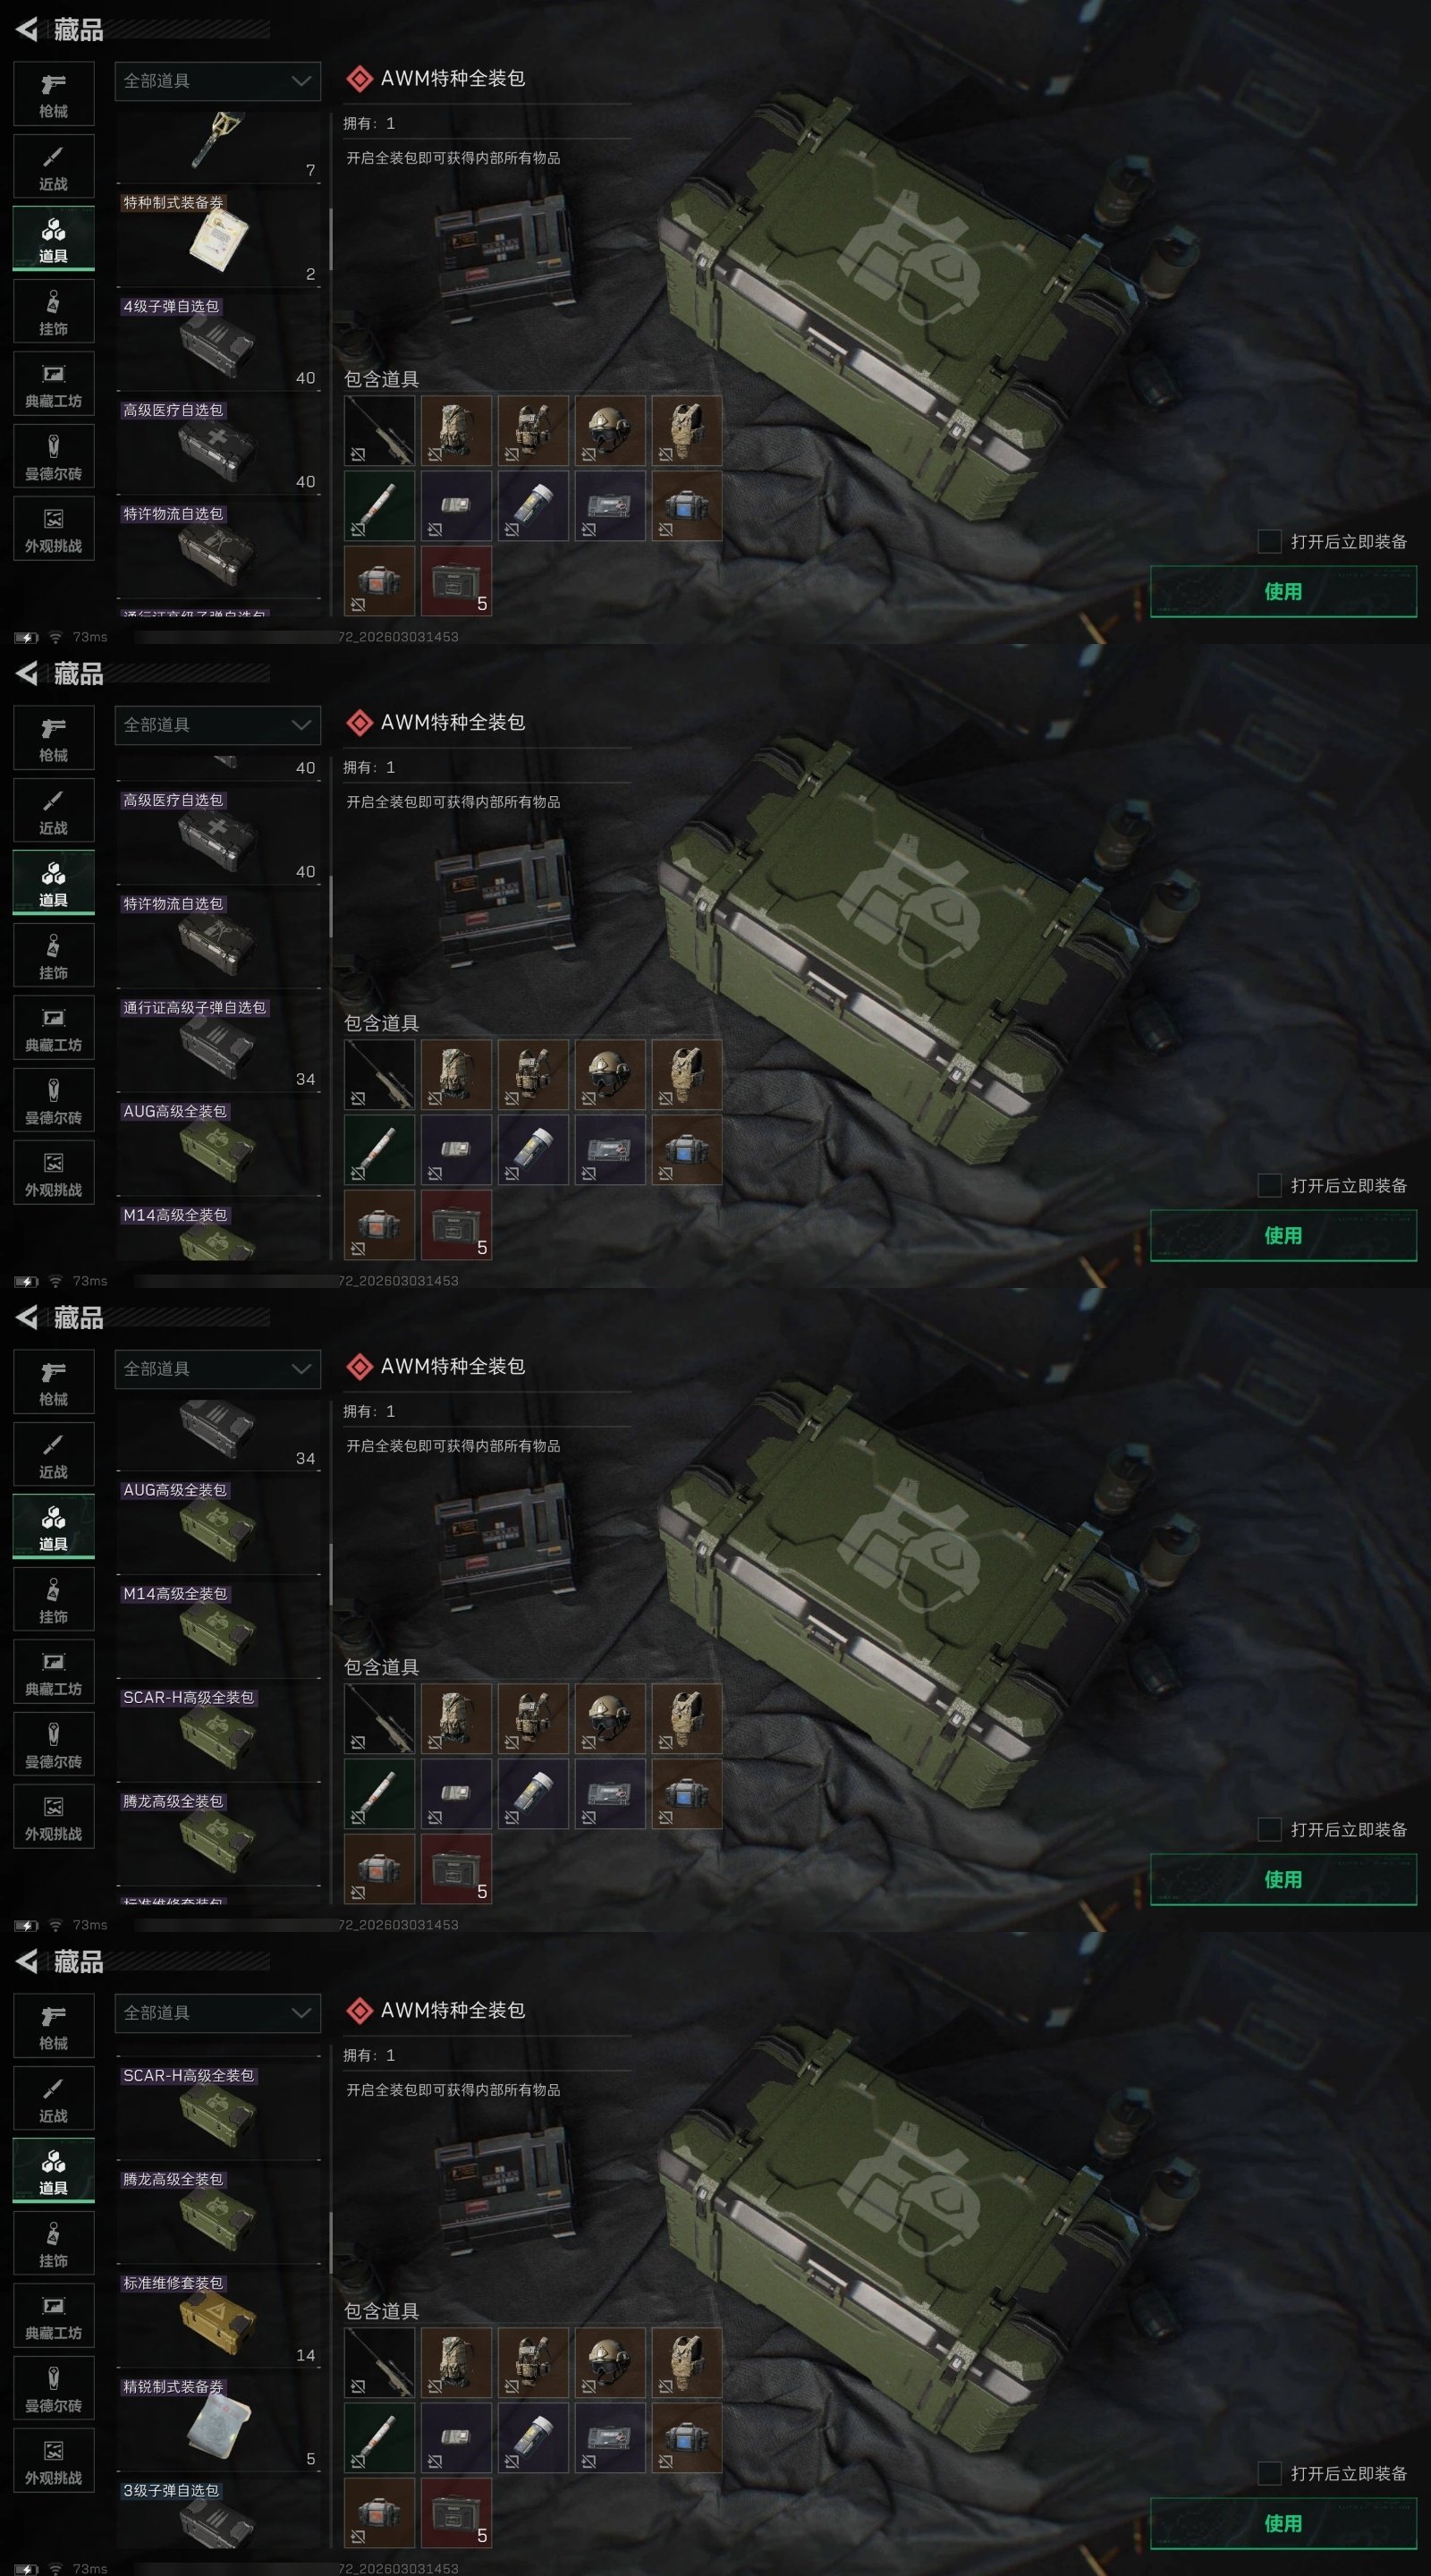This screenshot has width=1431, height=2576.
Task: Pick the yellow 标准维修套装包 crate
Action: (218, 2319)
